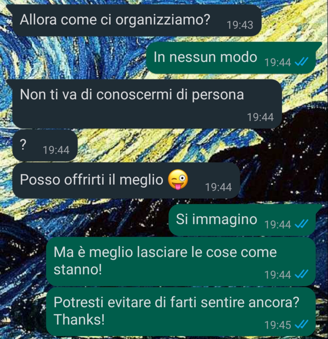328x339 pixels.
Task: Select the 'Posso offrirti il meglio' message
Action: 126,180
